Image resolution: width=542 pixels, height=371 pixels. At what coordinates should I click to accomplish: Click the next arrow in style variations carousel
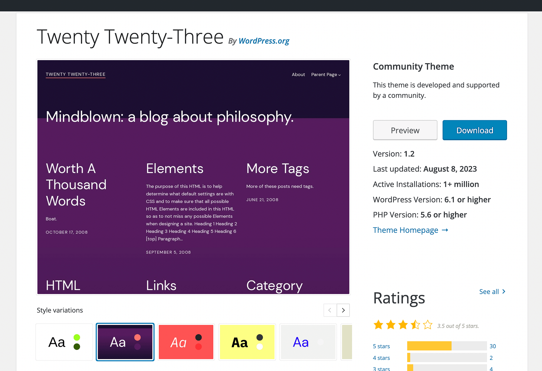click(x=343, y=310)
